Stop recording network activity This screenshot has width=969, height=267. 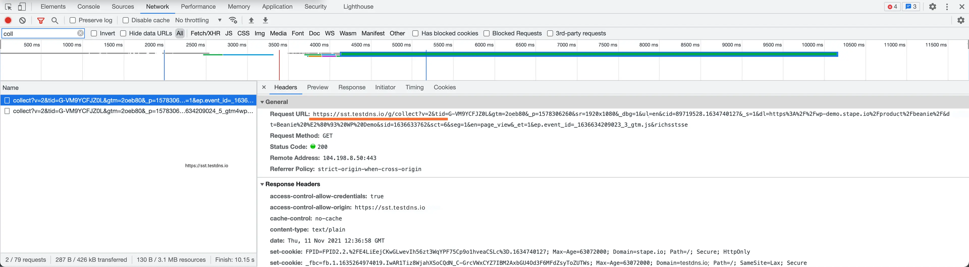[x=8, y=20]
